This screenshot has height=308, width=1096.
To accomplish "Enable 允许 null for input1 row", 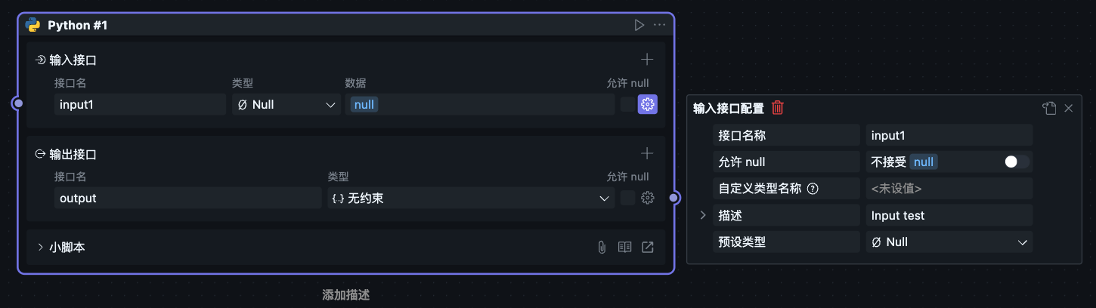I will click(x=627, y=105).
